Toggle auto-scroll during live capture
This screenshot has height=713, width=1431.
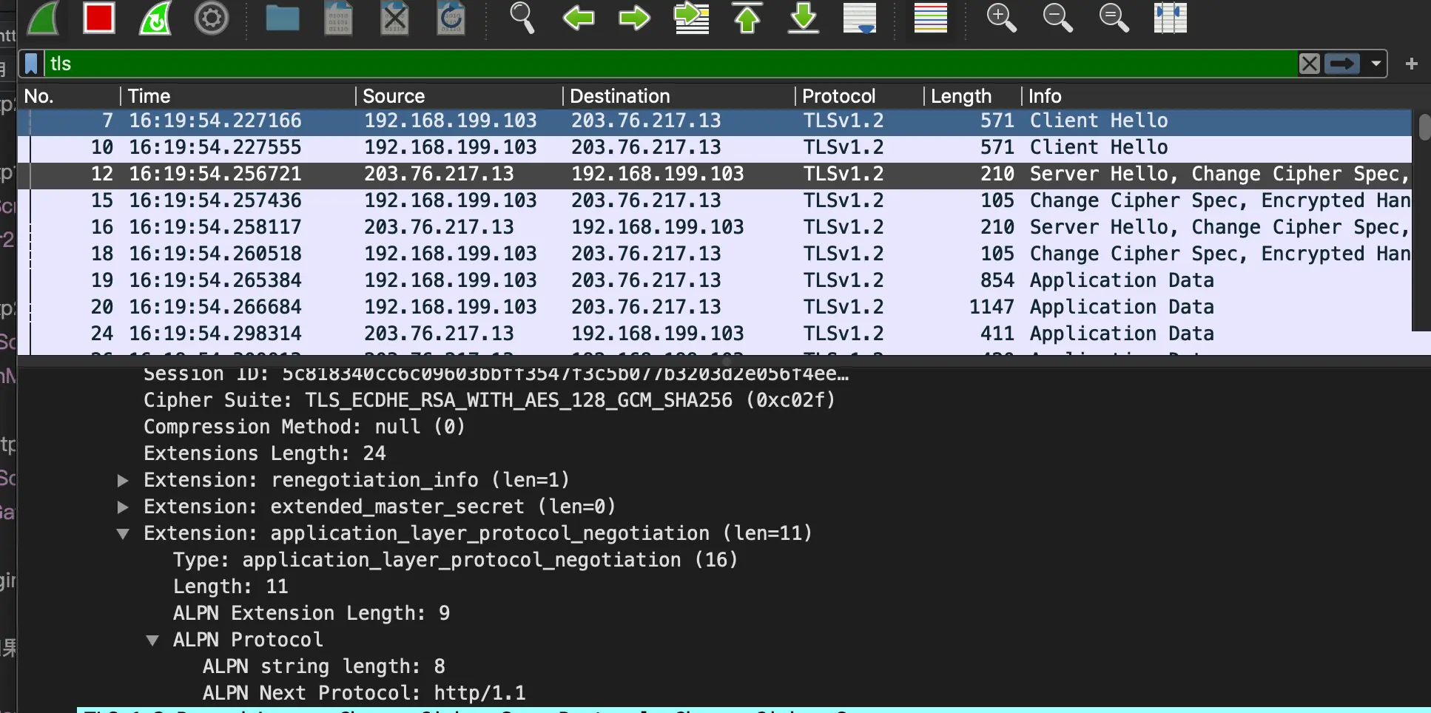pyautogui.click(x=860, y=18)
